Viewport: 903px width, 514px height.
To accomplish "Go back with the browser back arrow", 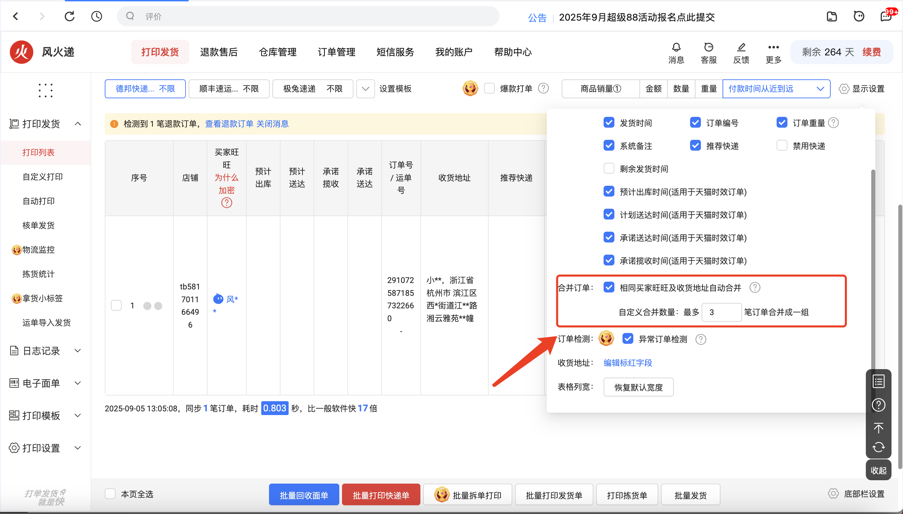I will pyautogui.click(x=16, y=16).
